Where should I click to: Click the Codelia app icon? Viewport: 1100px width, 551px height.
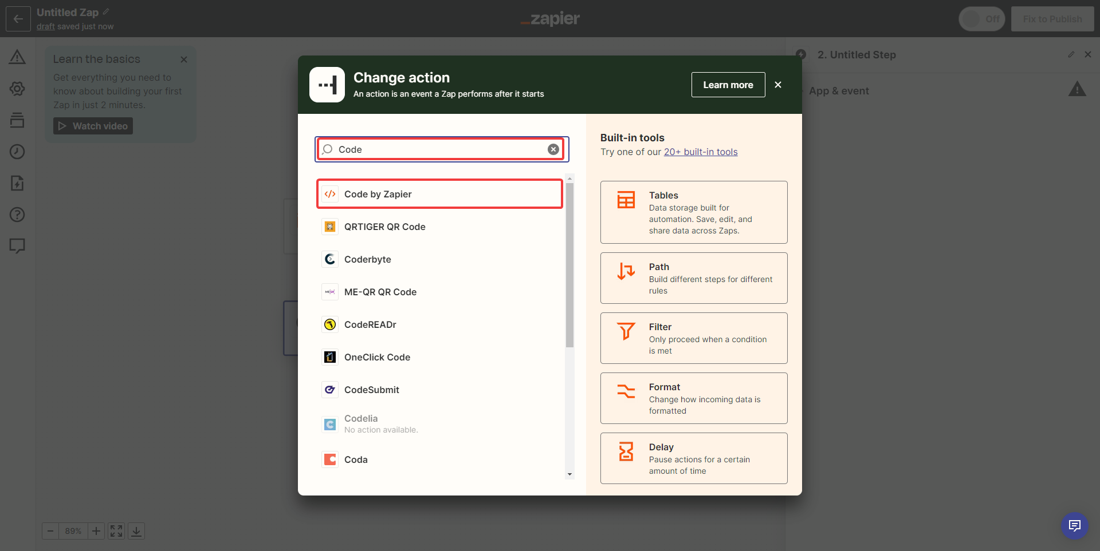(x=330, y=424)
